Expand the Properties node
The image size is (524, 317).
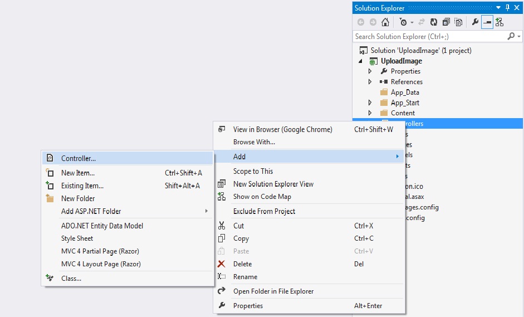[x=370, y=71]
